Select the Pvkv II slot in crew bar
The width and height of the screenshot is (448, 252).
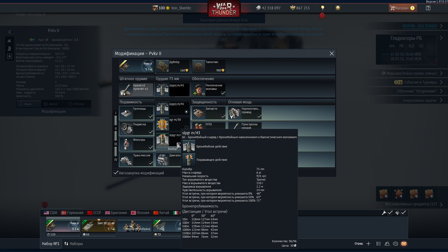coord(63,226)
